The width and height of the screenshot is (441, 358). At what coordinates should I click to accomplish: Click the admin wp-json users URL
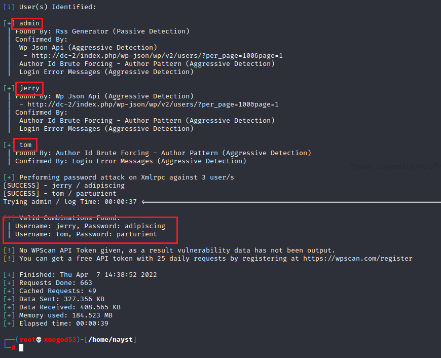point(157,56)
